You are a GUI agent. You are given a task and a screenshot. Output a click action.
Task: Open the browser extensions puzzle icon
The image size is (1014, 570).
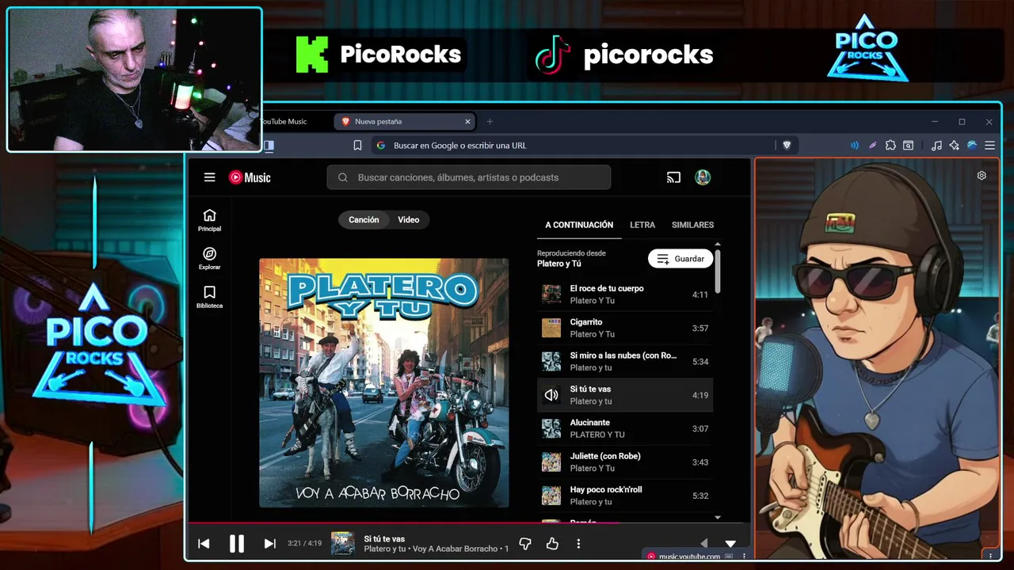point(890,145)
